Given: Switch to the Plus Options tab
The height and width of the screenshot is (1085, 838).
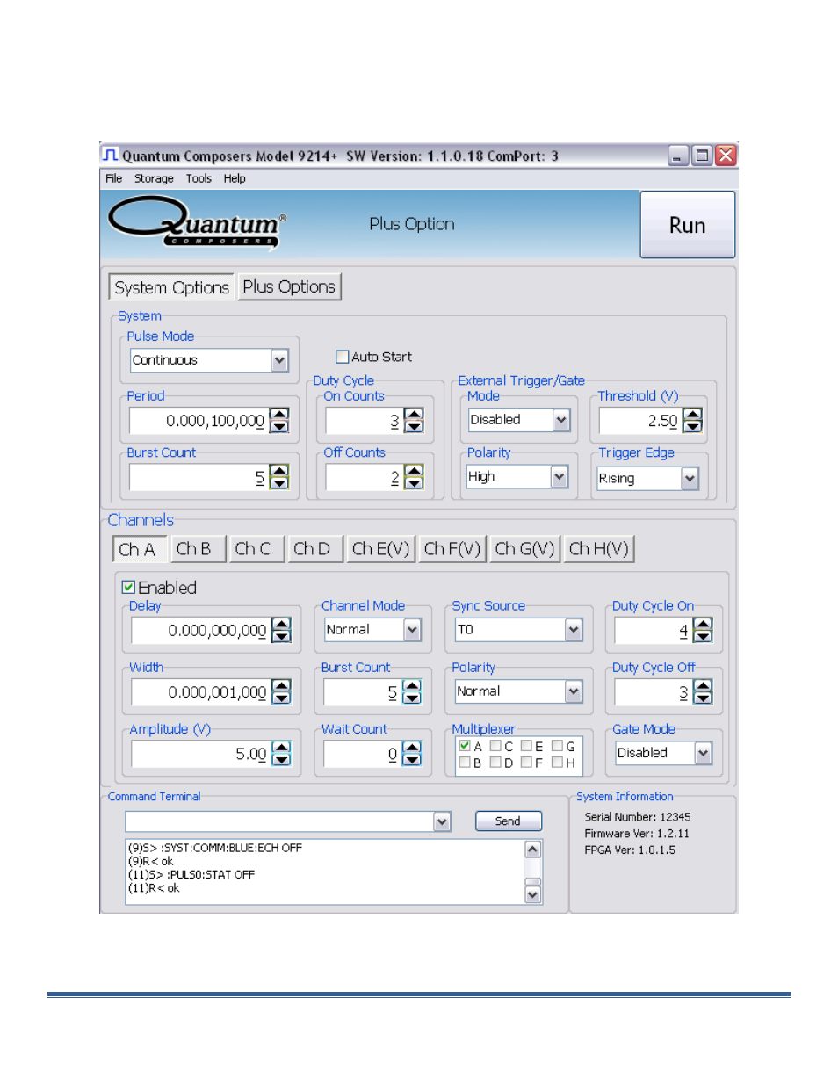Looking at the screenshot, I should [x=289, y=287].
